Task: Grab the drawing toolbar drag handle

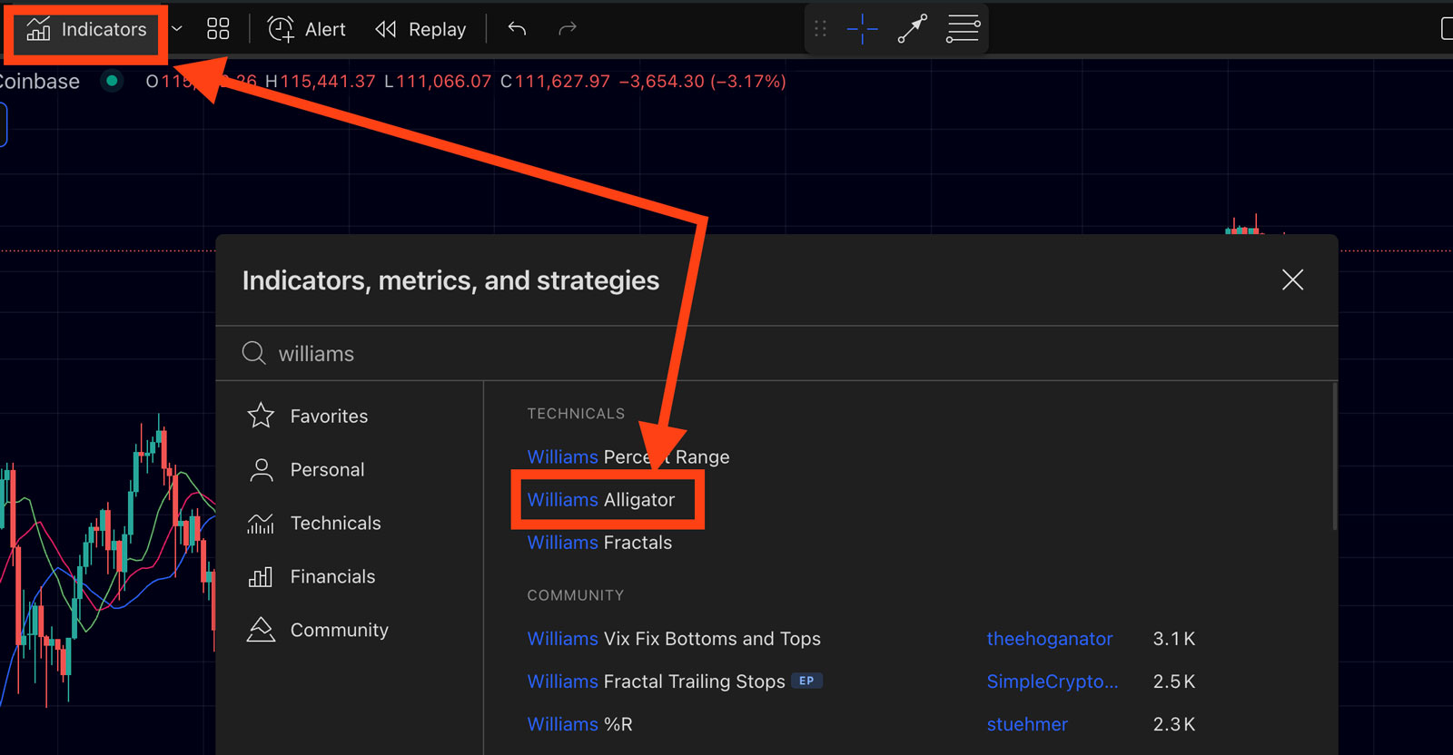Action: tap(820, 29)
